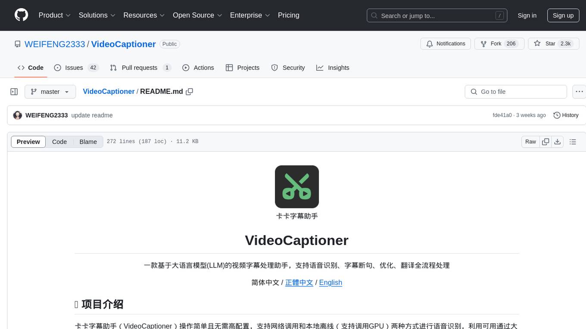The width and height of the screenshot is (586, 329).
Task: Click the green scissors app logo image
Action: pyautogui.click(x=297, y=187)
